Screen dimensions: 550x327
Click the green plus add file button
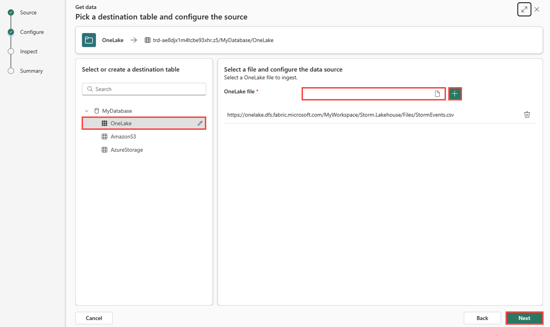(455, 94)
